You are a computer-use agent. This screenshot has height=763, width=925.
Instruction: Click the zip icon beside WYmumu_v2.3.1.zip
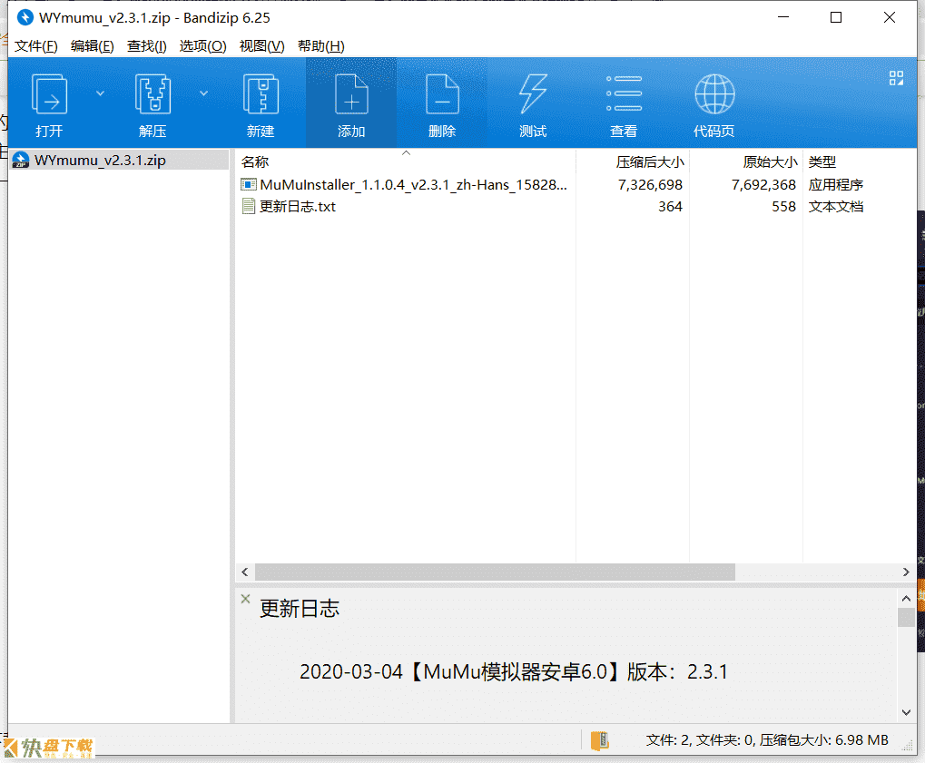21,160
